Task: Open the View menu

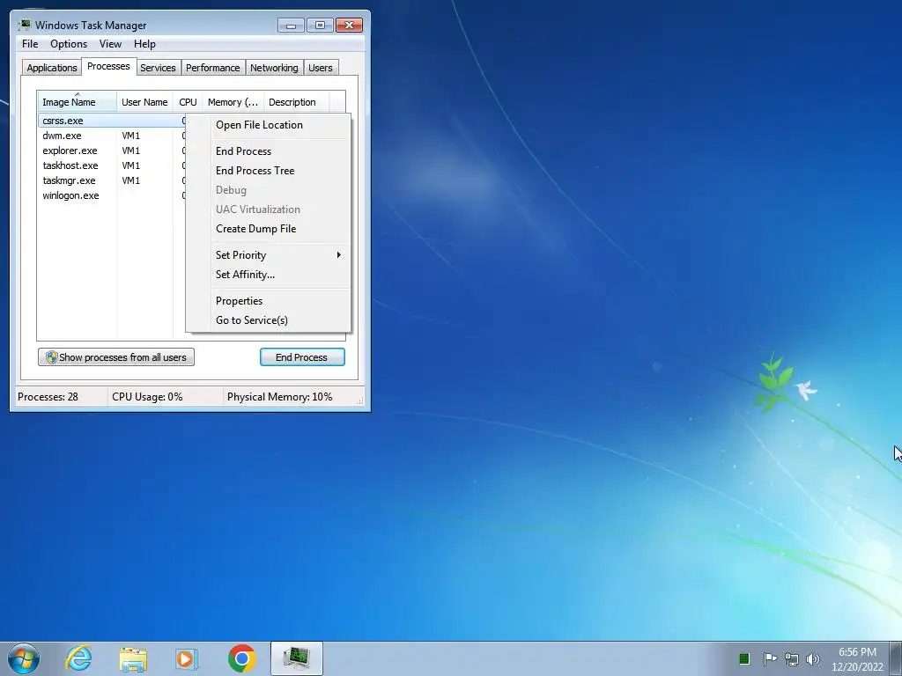Action: [x=110, y=44]
